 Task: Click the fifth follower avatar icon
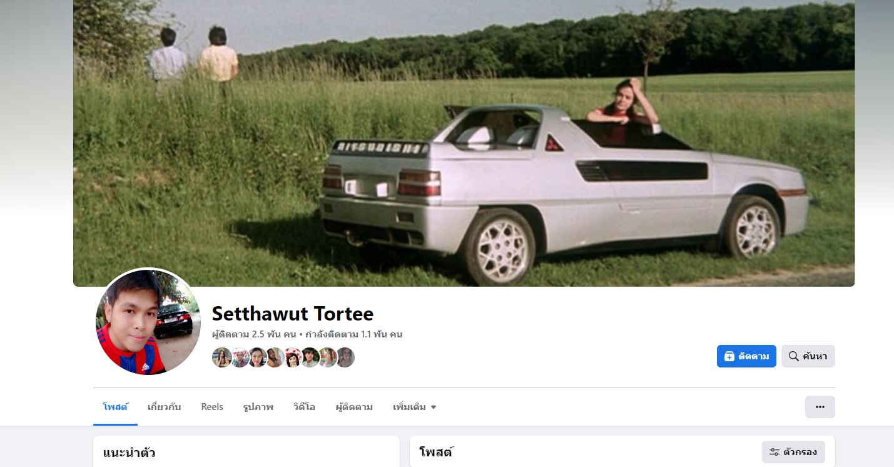click(292, 357)
